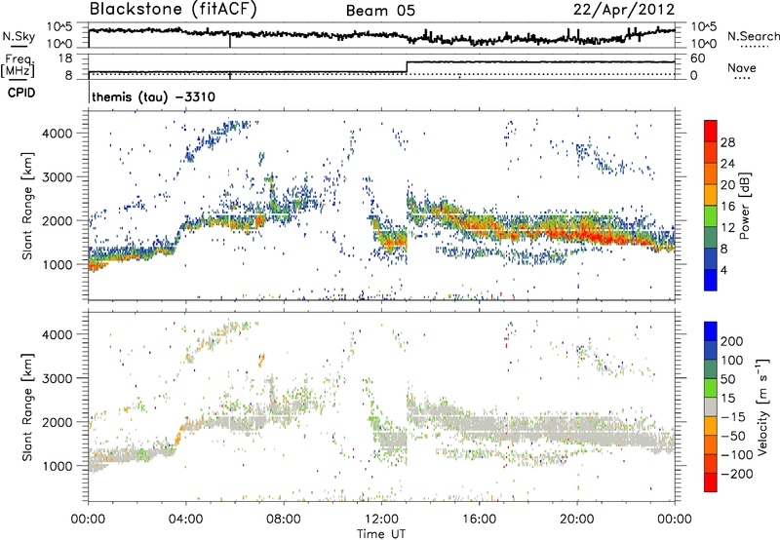Click the '60' label on Nave axis
The height and width of the screenshot is (540, 780).
[x=698, y=58]
